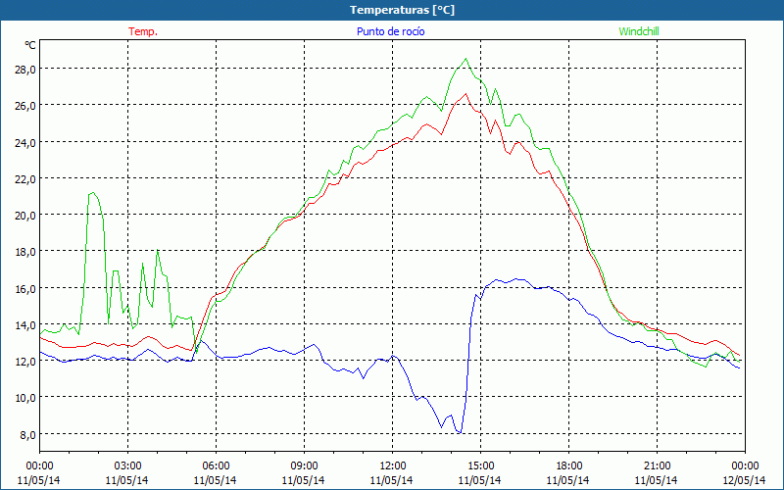
Task: Click the 18,0 y-axis value
Action: click(25, 252)
